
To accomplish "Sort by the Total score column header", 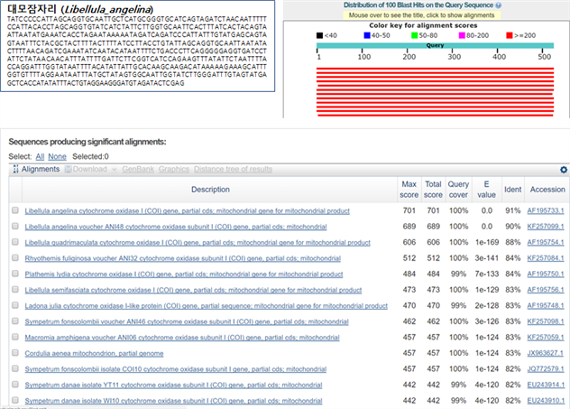I will (433, 190).
